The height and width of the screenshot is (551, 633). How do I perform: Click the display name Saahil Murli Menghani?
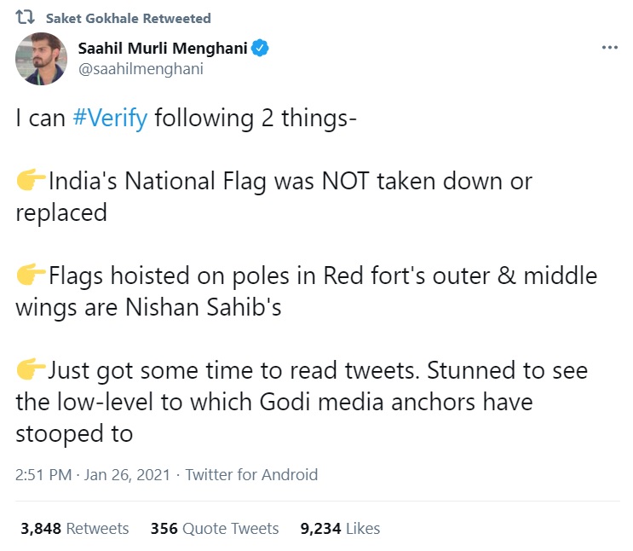[x=162, y=49]
